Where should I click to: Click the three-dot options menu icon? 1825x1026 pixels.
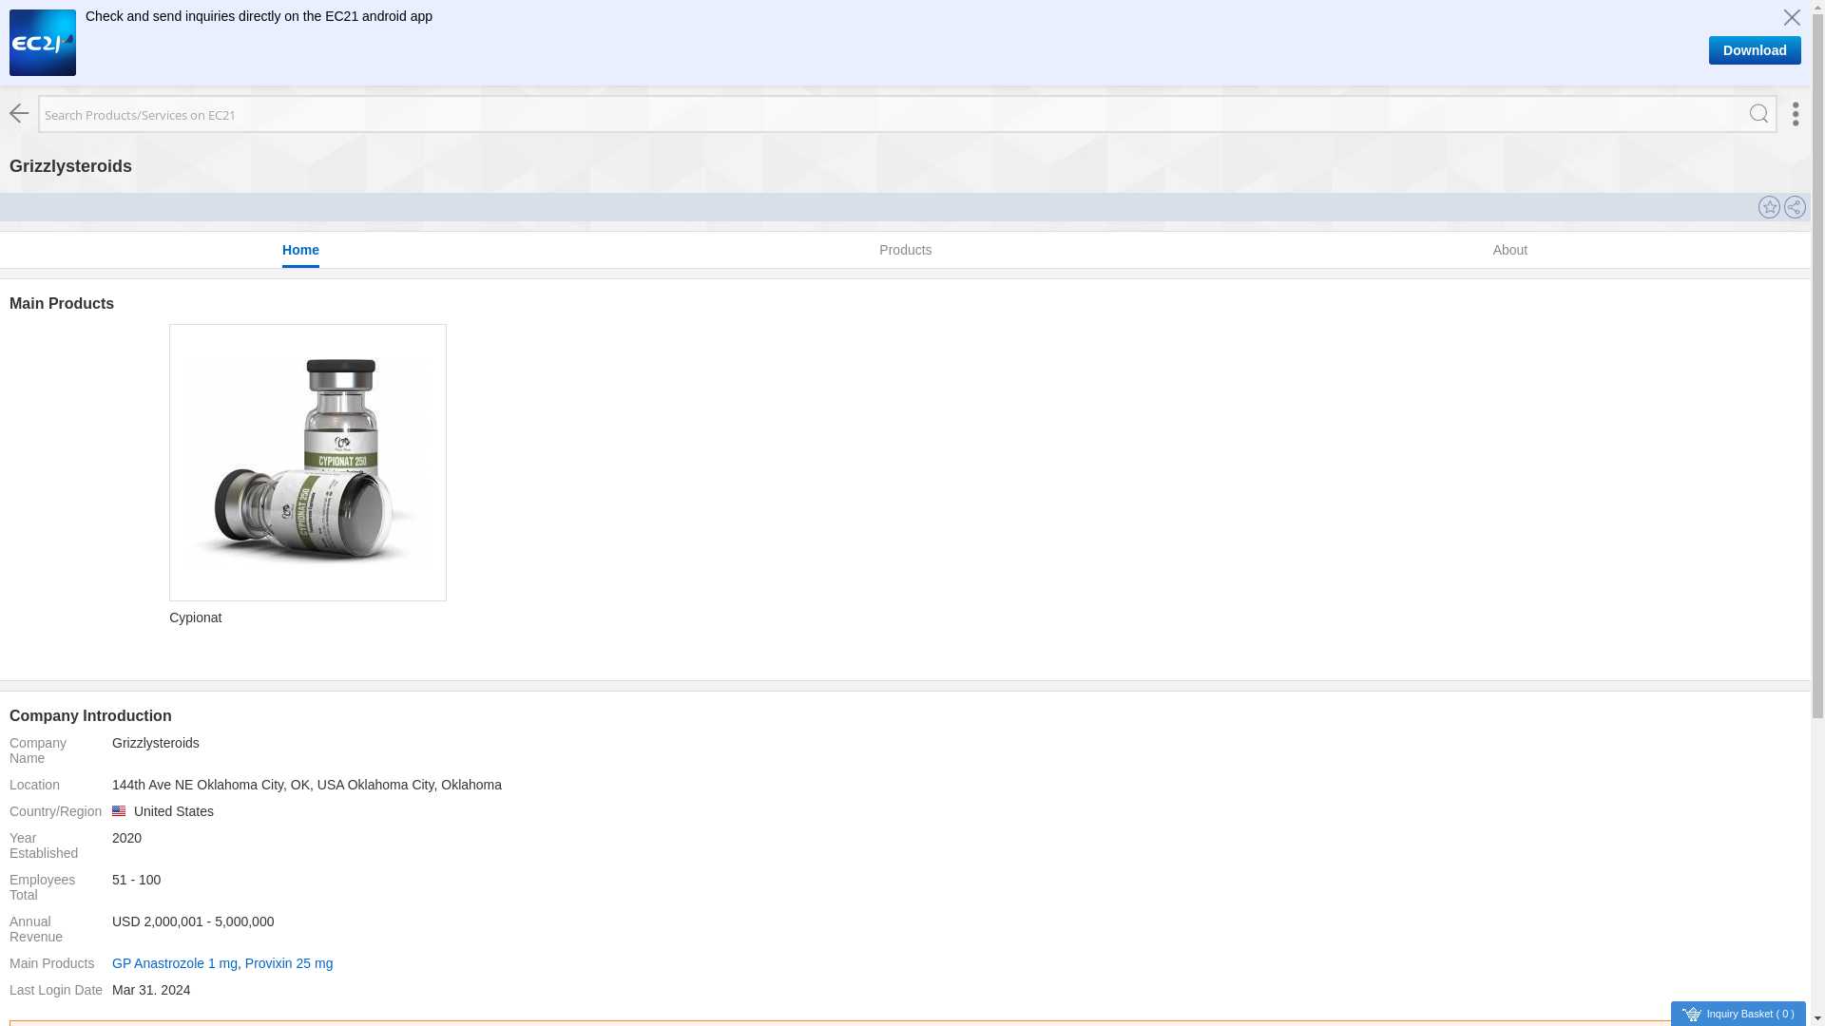[x=1795, y=114]
